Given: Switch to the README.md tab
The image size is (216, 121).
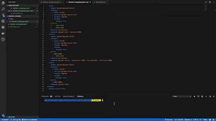Looking at the screenshot, I should tap(101, 2).
